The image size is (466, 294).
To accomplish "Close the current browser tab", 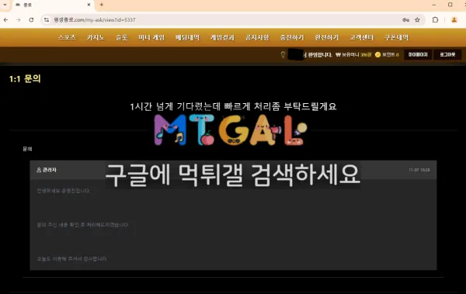I will (x=89, y=5).
